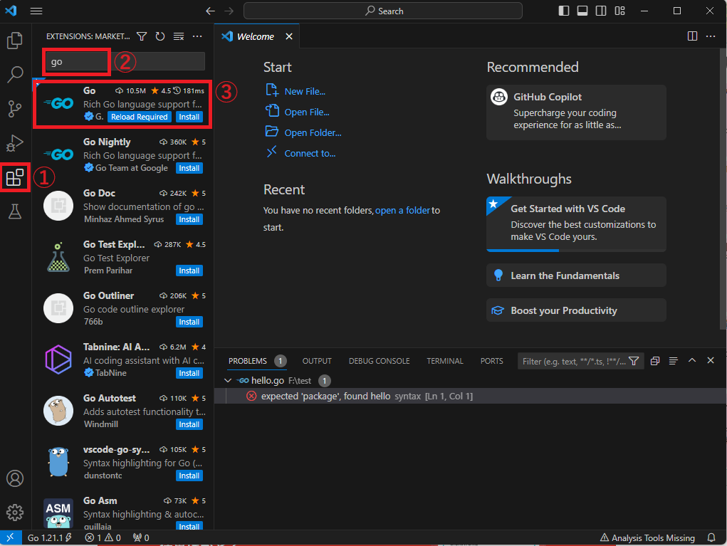This screenshot has height=546, width=727.
Task: Open the problems filter options funnel
Action: click(634, 361)
